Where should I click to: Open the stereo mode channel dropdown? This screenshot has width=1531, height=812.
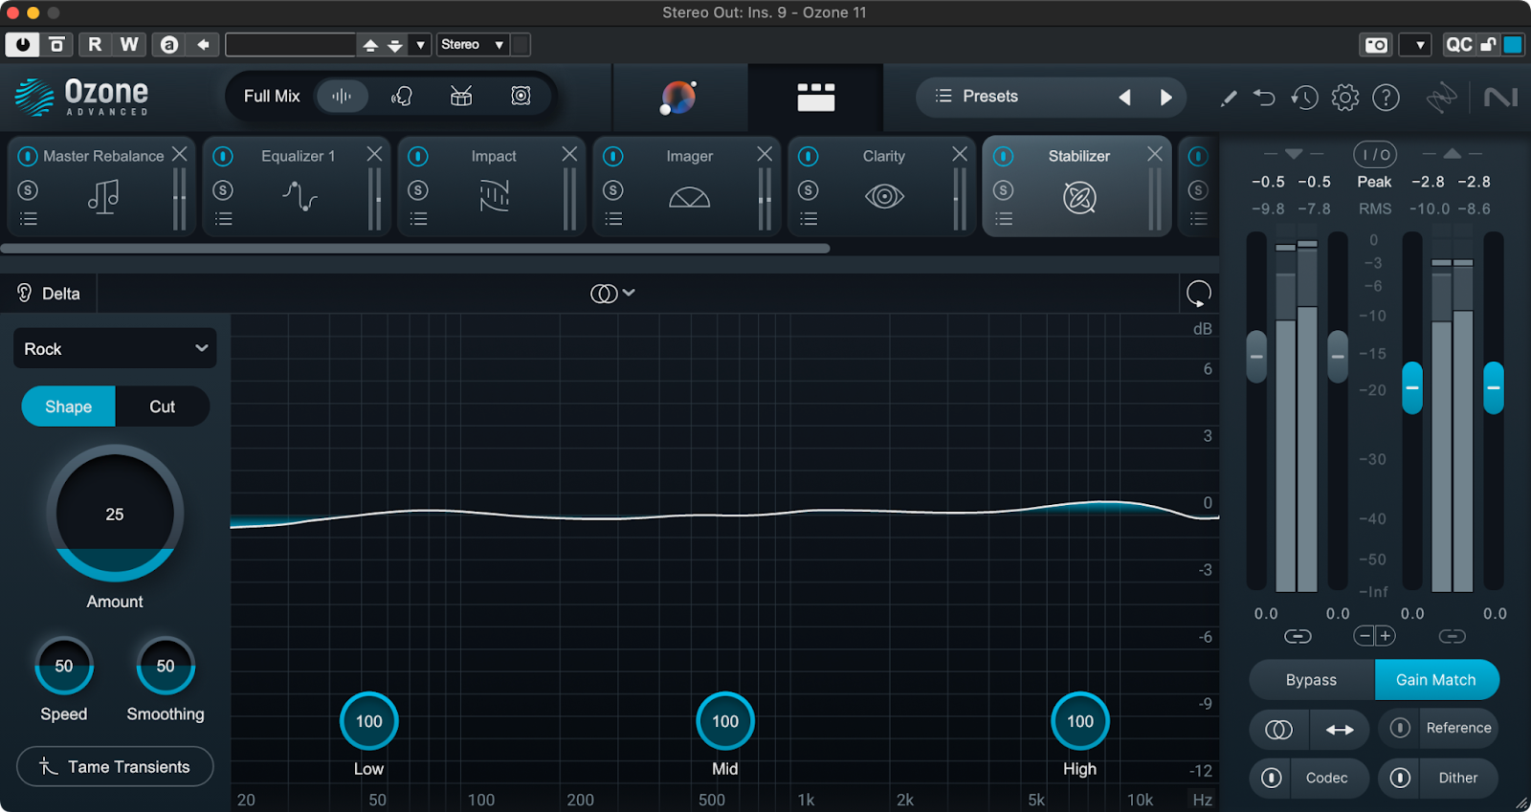point(612,294)
